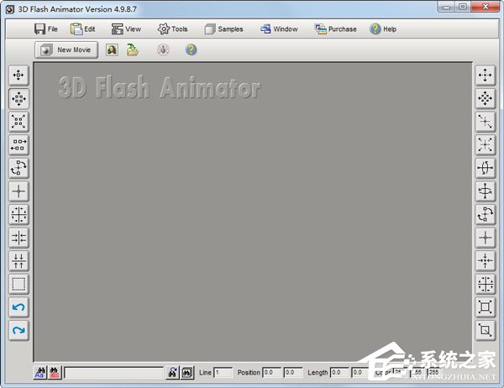Open the Help menu
Image resolution: width=504 pixels, height=388 pixels.
pyautogui.click(x=383, y=29)
